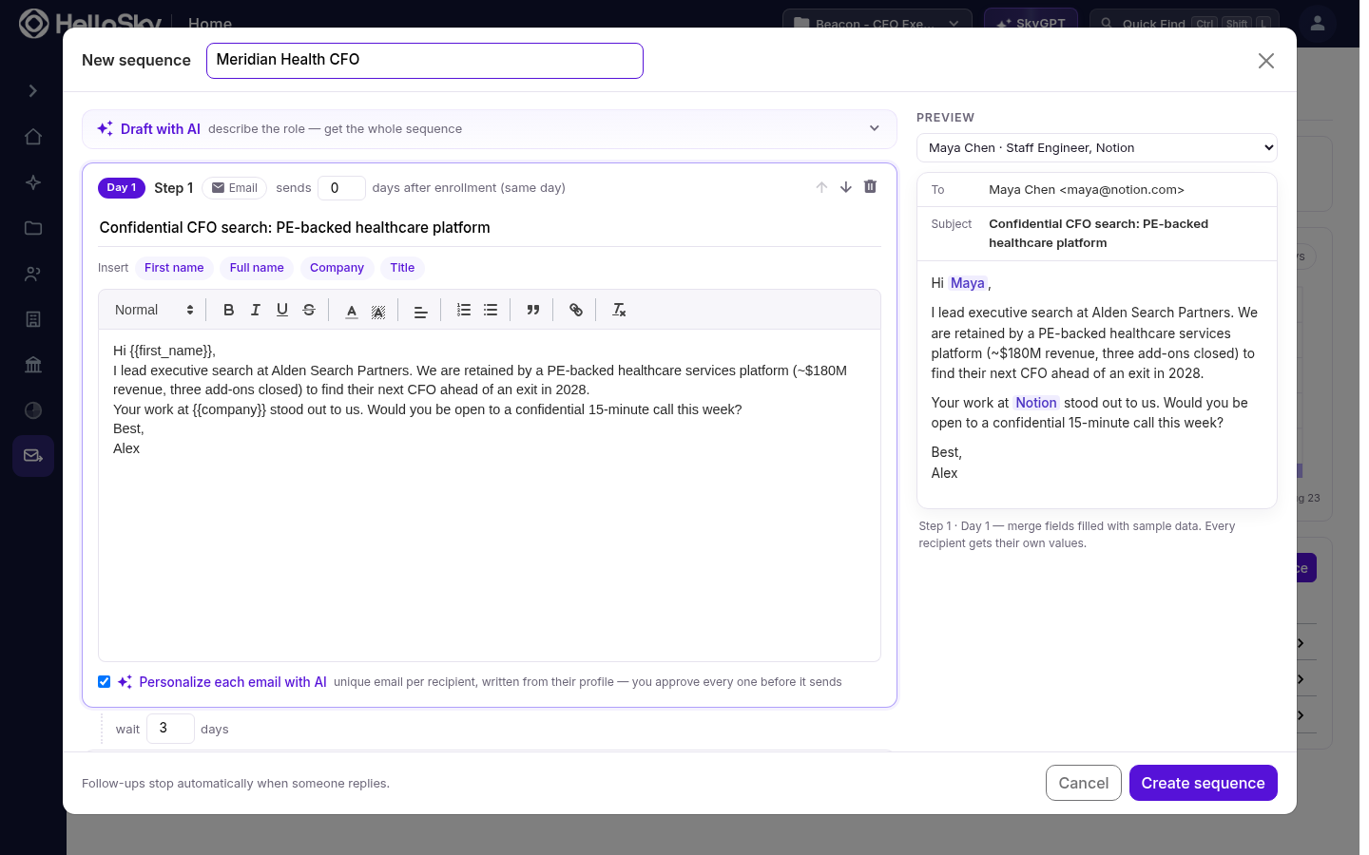The width and height of the screenshot is (1369, 855).
Task: Edit the email subject line field
Action: [490, 228]
